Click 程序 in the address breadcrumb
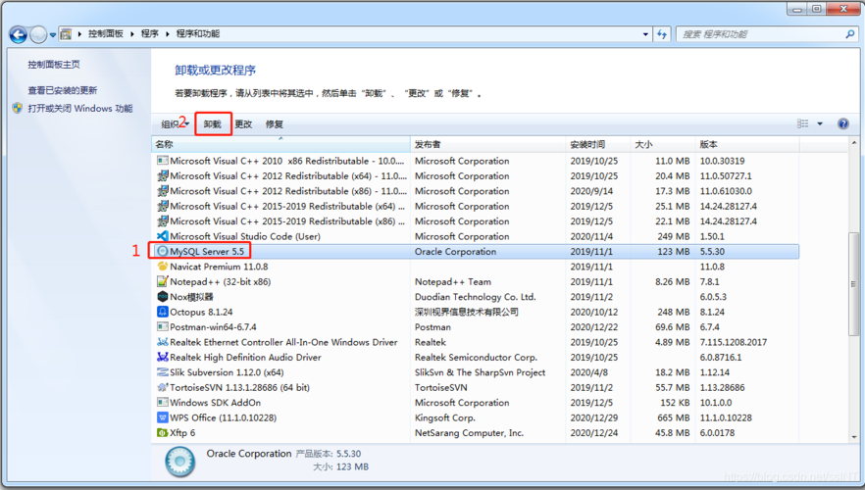Image resolution: width=865 pixels, height=490 pixels. 149,33
